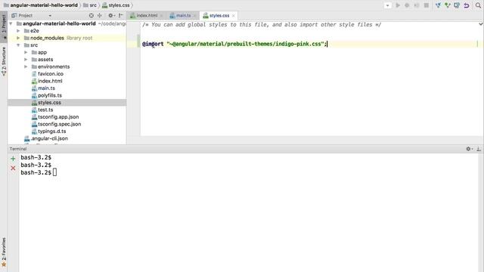Select favicon.ico in project tree
Screen dimensions: 484x272
pyautogui.click(x=51, y=74)
